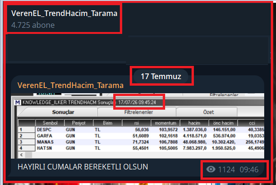Sort by the rsi column header
The height and width of the screenshot is (185, 276).
136,123
